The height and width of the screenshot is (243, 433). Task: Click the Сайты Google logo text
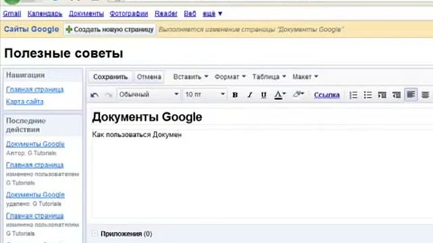point(31,29)
